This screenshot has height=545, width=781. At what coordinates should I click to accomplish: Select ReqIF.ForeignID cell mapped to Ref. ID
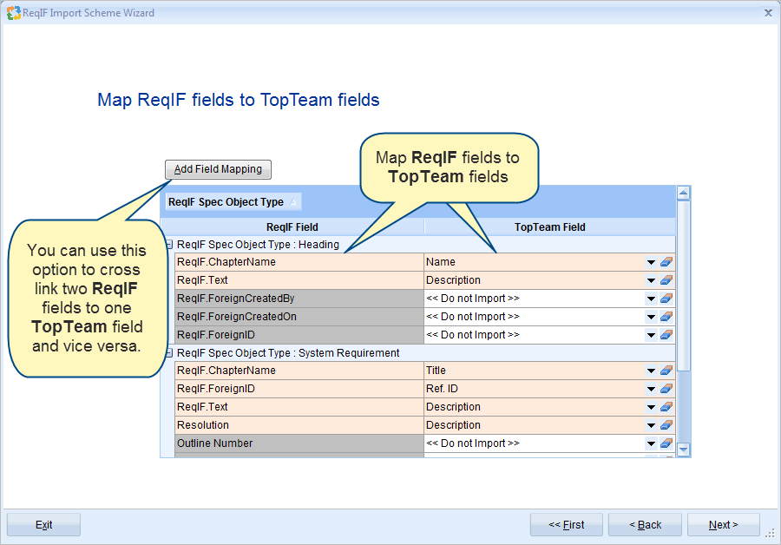(x=299, y=389)
